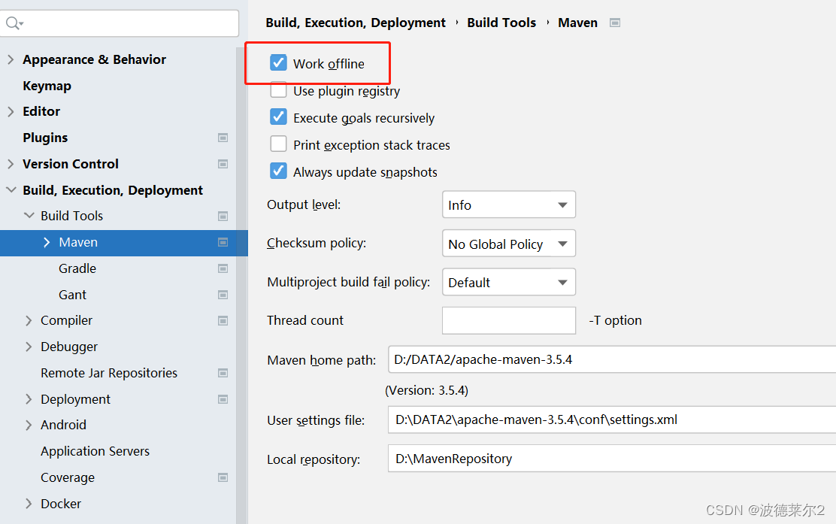
Task: Click the icon beside Gradle in the sidebar
Action: click(223, 268)
